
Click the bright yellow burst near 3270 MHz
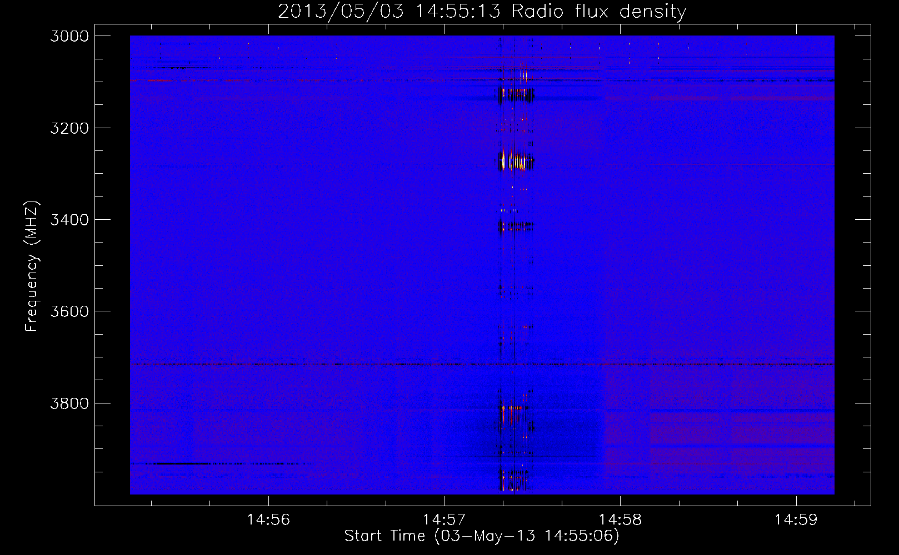coord(514,162)
